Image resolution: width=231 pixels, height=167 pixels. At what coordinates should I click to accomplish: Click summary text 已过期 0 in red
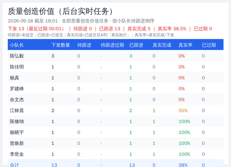click(203, 29)
